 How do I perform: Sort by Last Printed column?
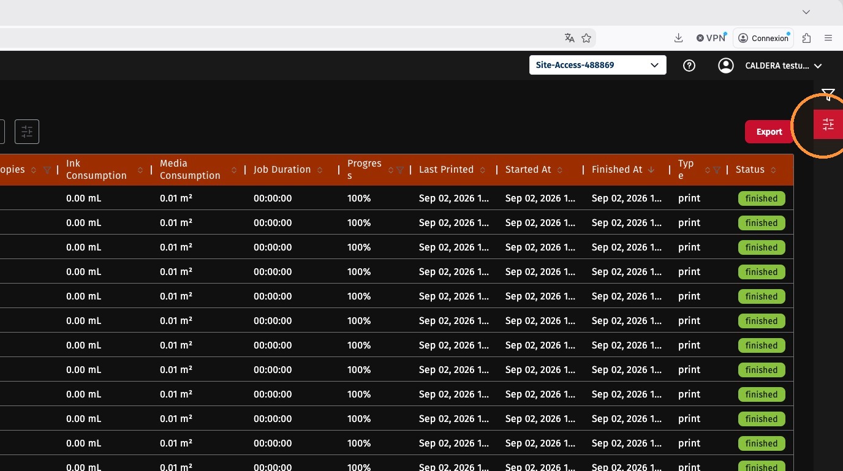[483, 170]
